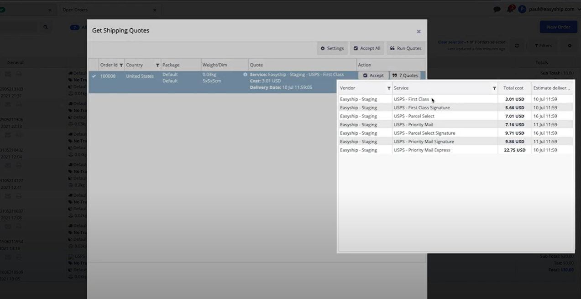Image resolution: width=581 pixels, height=299 pixels.
Task: Click the United States country cell
Action: click(x=140, y=76)
